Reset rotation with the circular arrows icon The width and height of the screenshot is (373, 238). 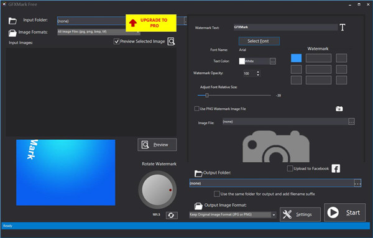(172, 216)
